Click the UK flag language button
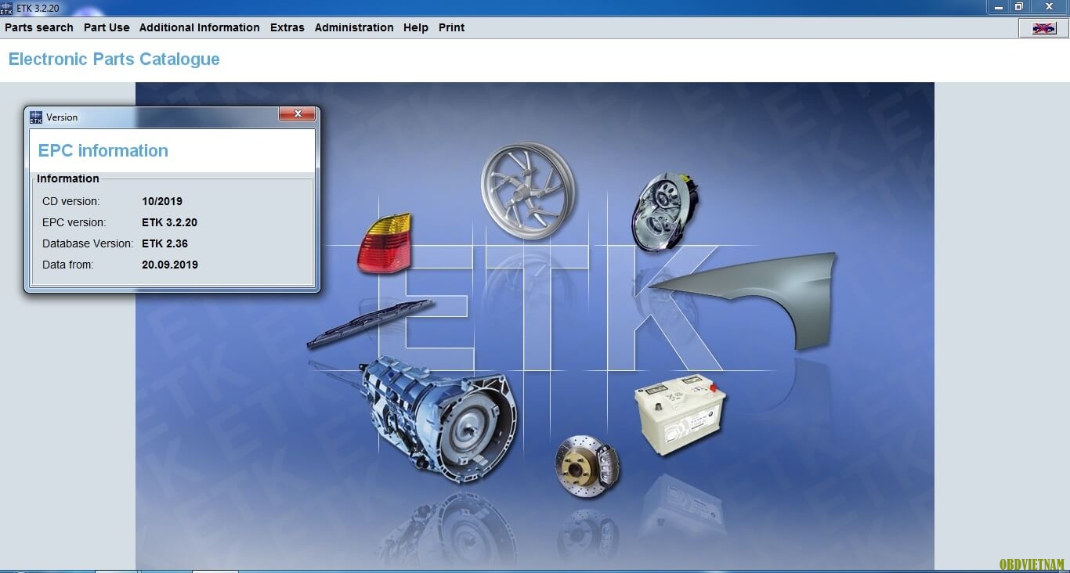1070x573 pixels. (x=1044, y=27)
